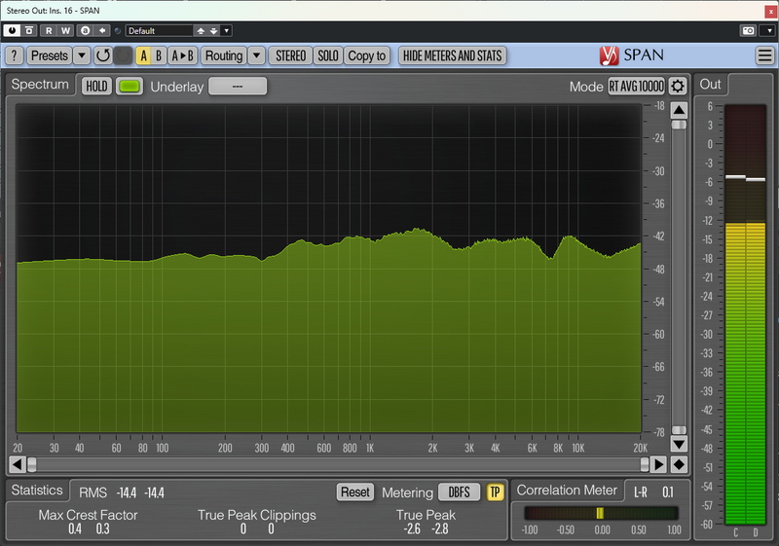Select the B state button
Image resolution: width=779 pixels, height=546 pixels.
(159, 55)
